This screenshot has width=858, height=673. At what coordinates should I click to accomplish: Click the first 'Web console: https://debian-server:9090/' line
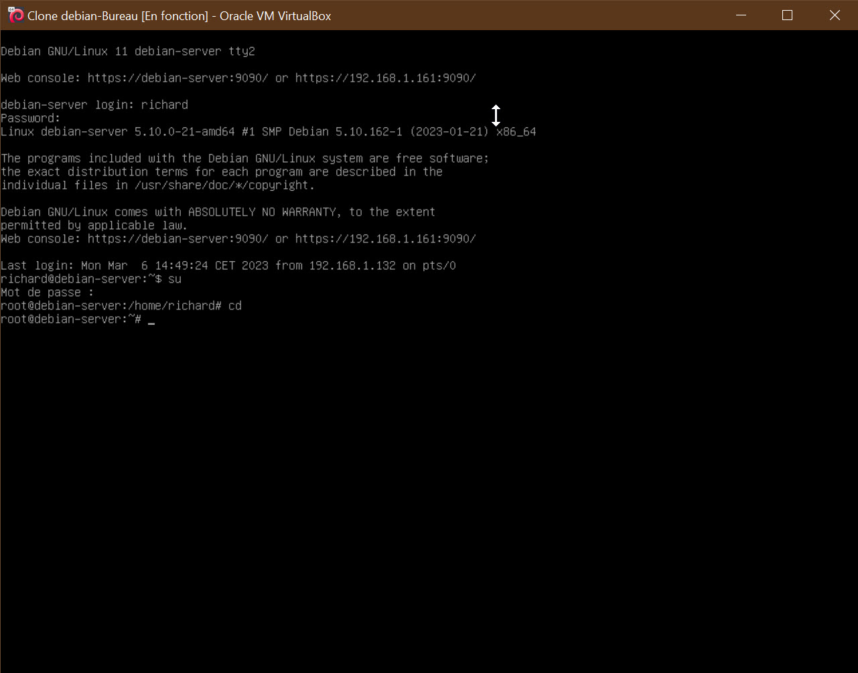(x=238, y=78)
